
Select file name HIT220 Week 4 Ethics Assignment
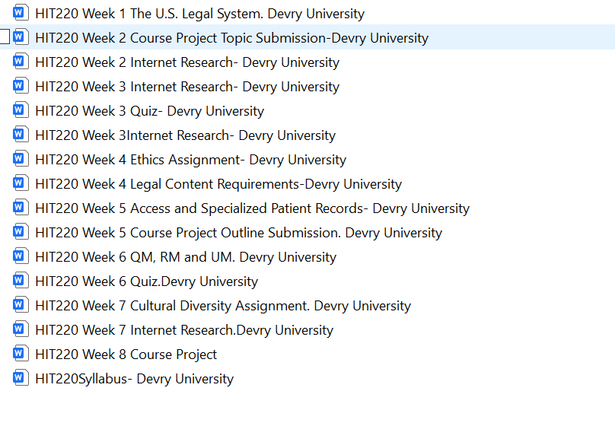click(x=191, y=160)
